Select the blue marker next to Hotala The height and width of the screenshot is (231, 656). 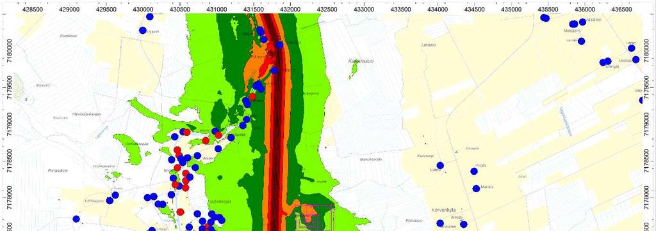474,172
